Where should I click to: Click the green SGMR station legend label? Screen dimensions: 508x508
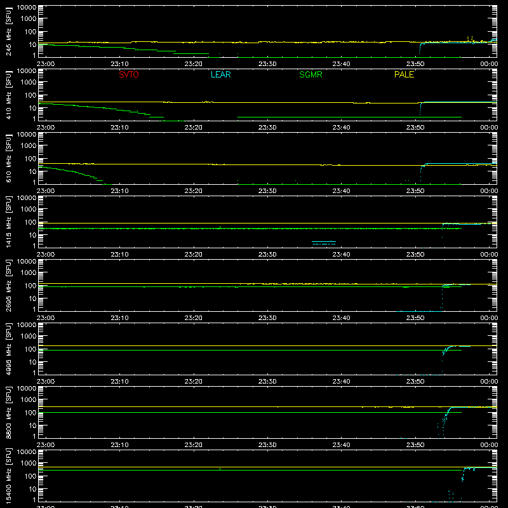311,74
